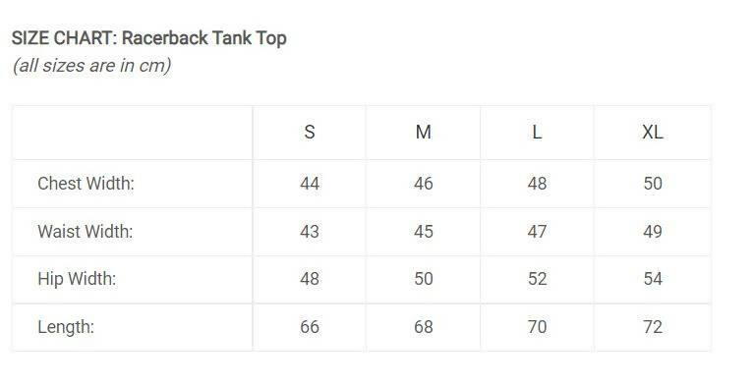Image resolution: width=753 pixels, height=386 pixels.
Task: Click Waist Width value 47 for size L
Action: click(537, 232)
